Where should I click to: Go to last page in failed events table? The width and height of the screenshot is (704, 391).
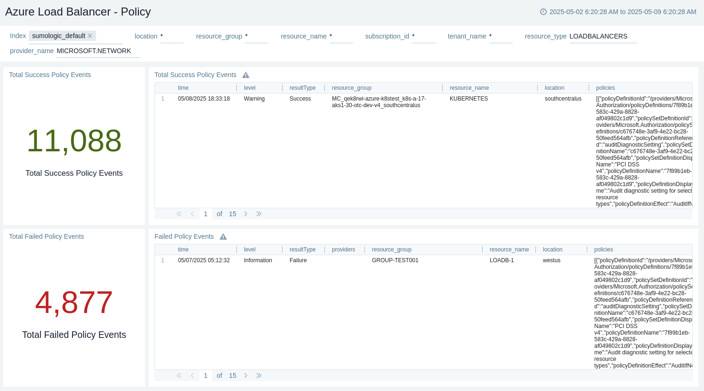coord(259,375)
